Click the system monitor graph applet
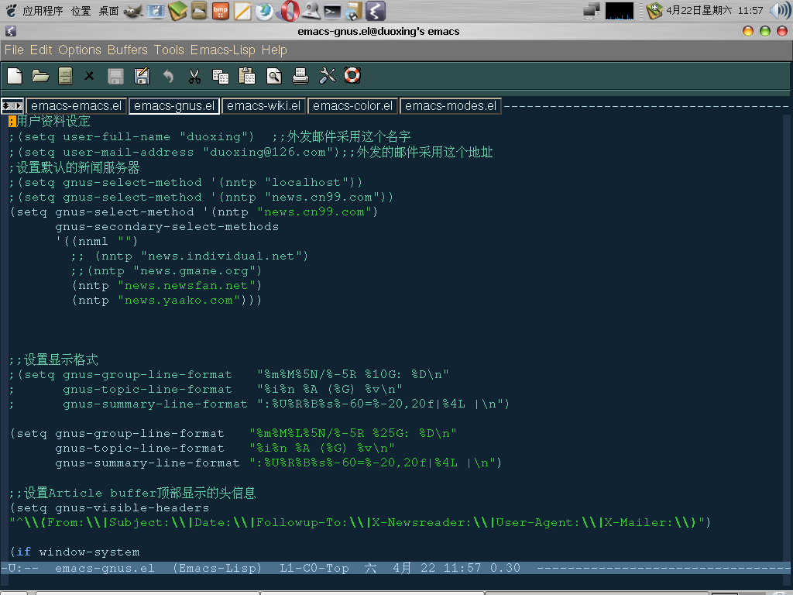This screenshot has height=595, width=793. 619,11
